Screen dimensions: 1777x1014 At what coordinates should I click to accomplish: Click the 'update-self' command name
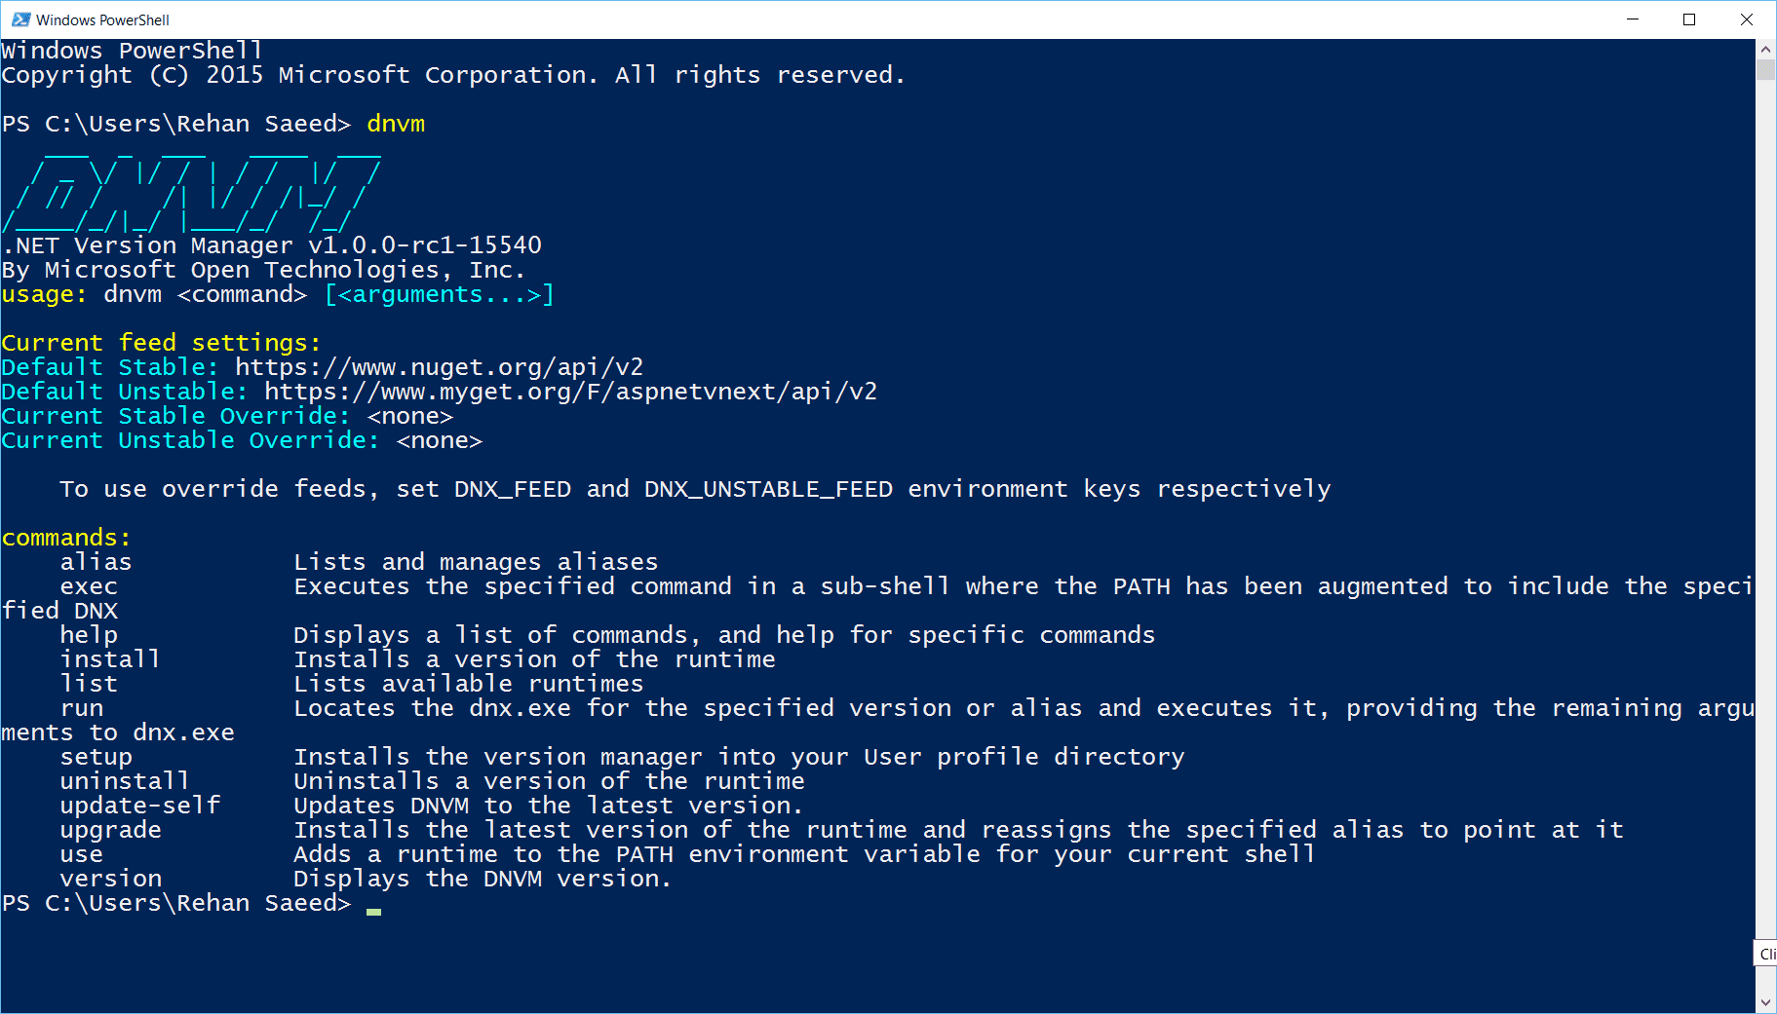(x=139, y=806)
